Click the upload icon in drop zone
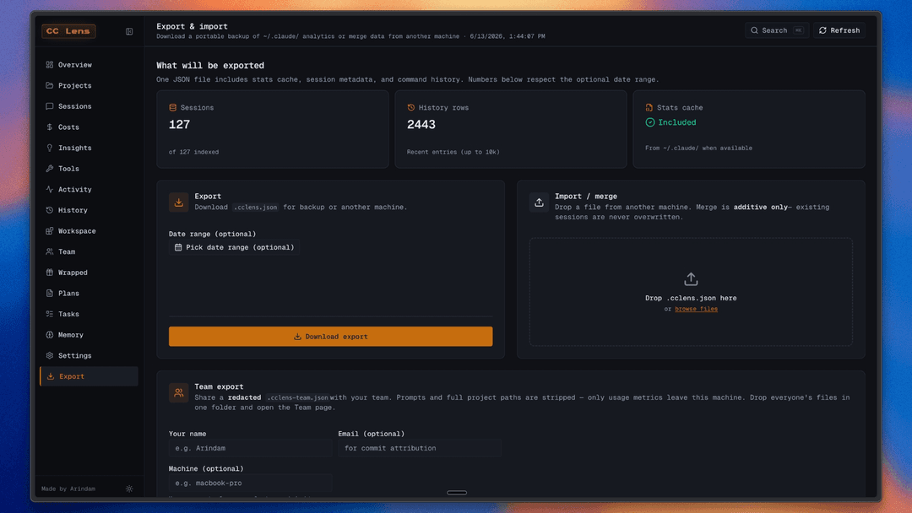912x513 pixels. [x=691, y=279]
